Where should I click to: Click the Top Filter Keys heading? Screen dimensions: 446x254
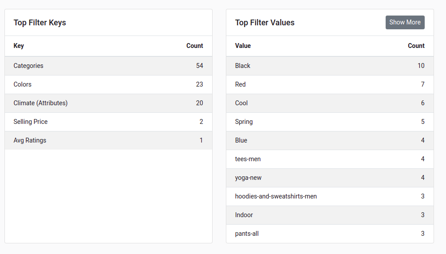coord(40,23)
